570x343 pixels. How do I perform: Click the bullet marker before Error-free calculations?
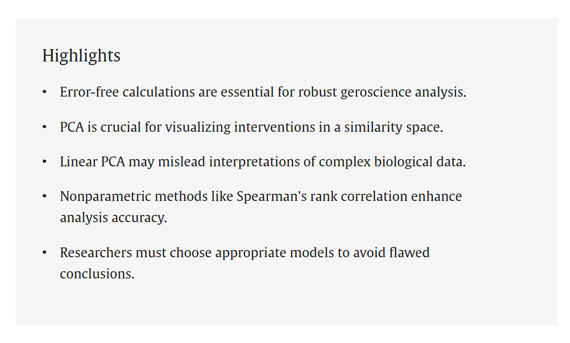point(44,92)
